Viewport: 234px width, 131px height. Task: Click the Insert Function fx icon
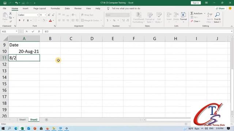(x=39, y=31)
